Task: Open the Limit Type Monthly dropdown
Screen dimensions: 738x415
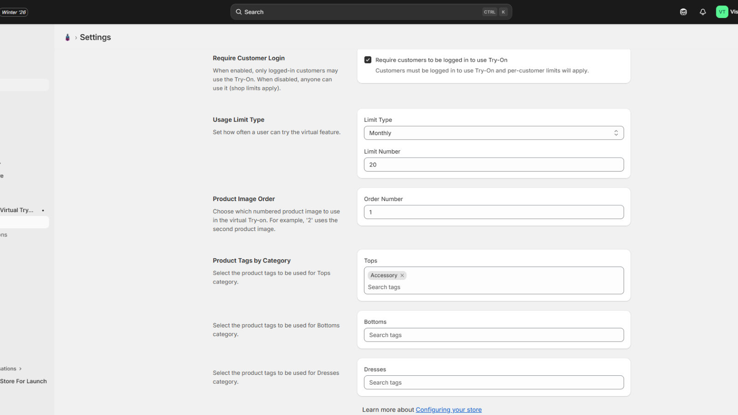Action: point(494,133)
